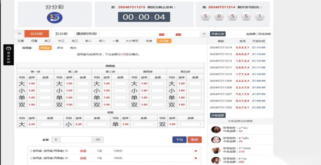Image resolution: width=321 pixels, height=165 pixels.
Task: Choose the 整合 sub-mode option
Action: [73, 48]
